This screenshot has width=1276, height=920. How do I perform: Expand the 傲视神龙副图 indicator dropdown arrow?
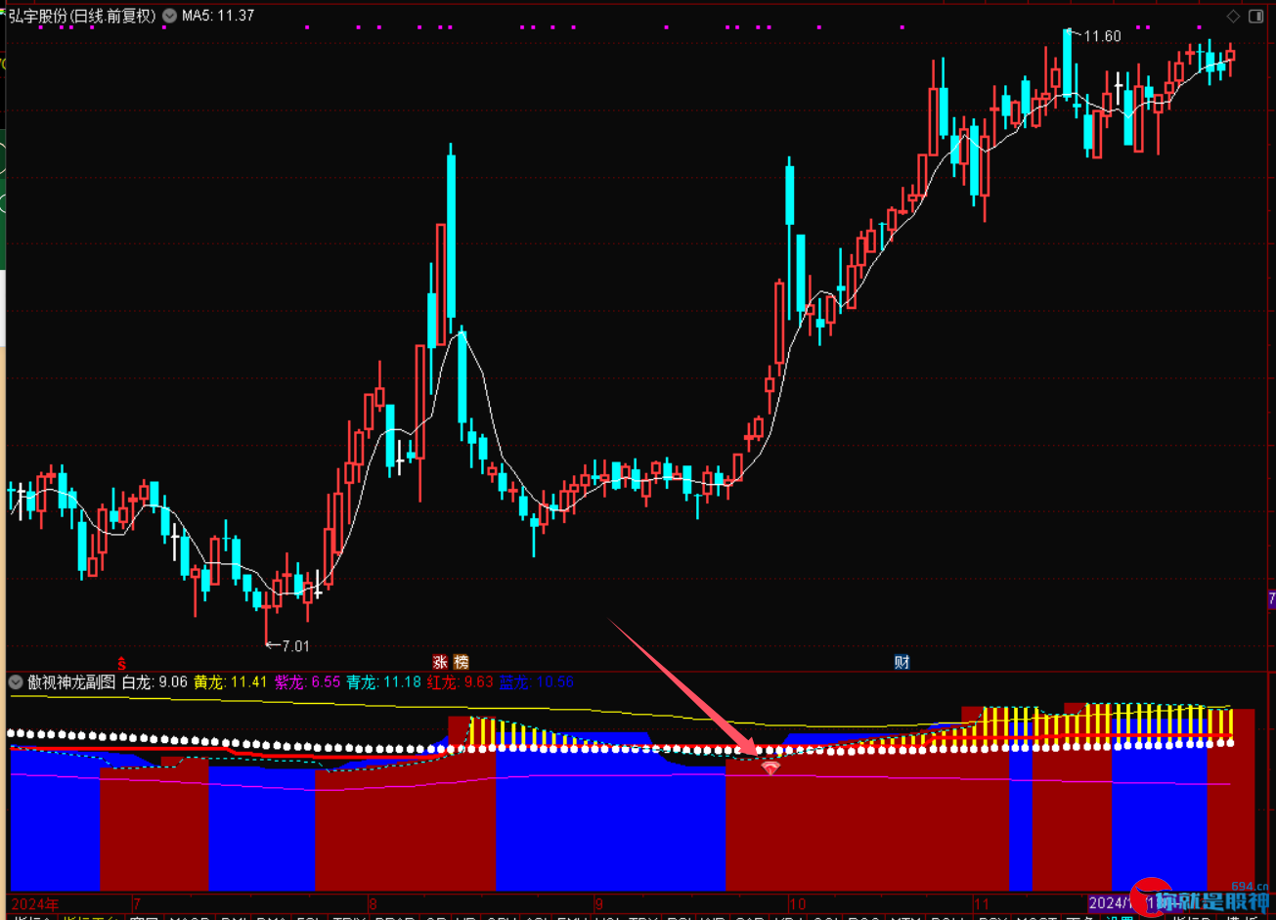tap(16, 682)
